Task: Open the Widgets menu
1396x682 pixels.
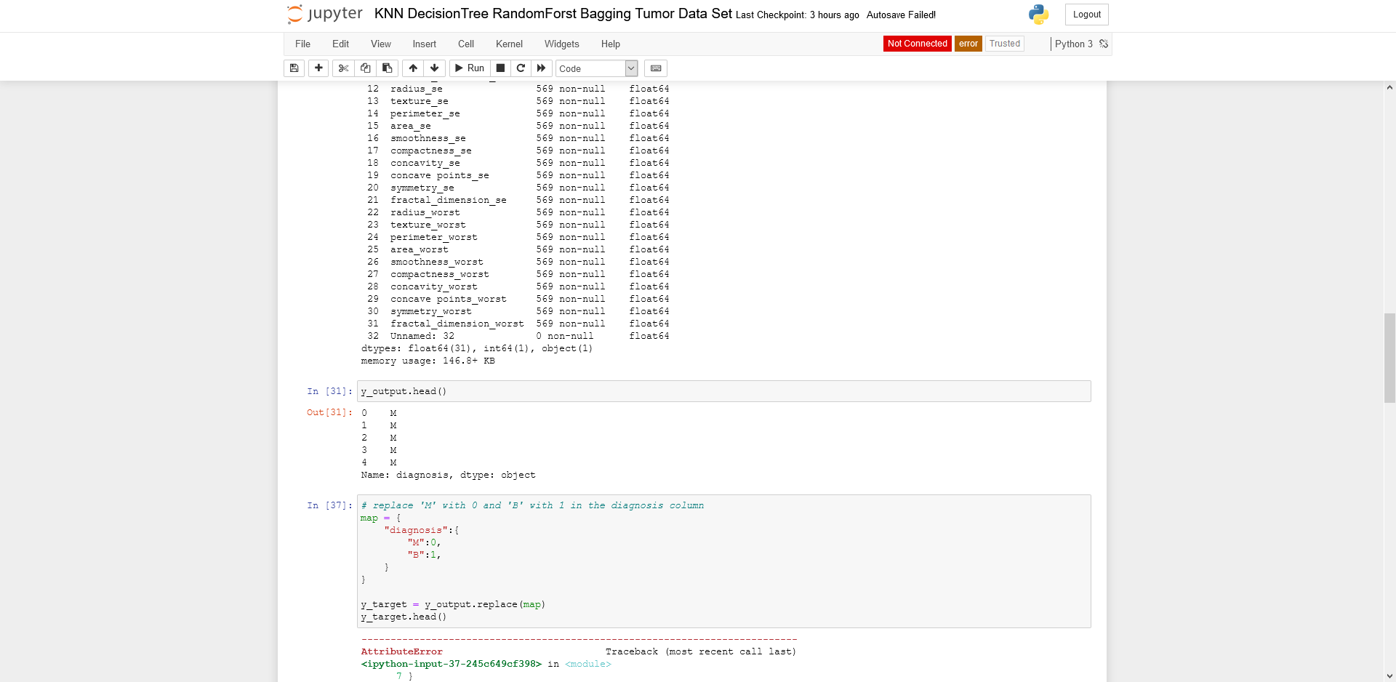Action: click(561, 44)
